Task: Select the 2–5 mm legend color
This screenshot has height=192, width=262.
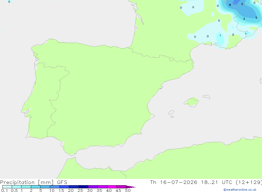Action: 36,187
